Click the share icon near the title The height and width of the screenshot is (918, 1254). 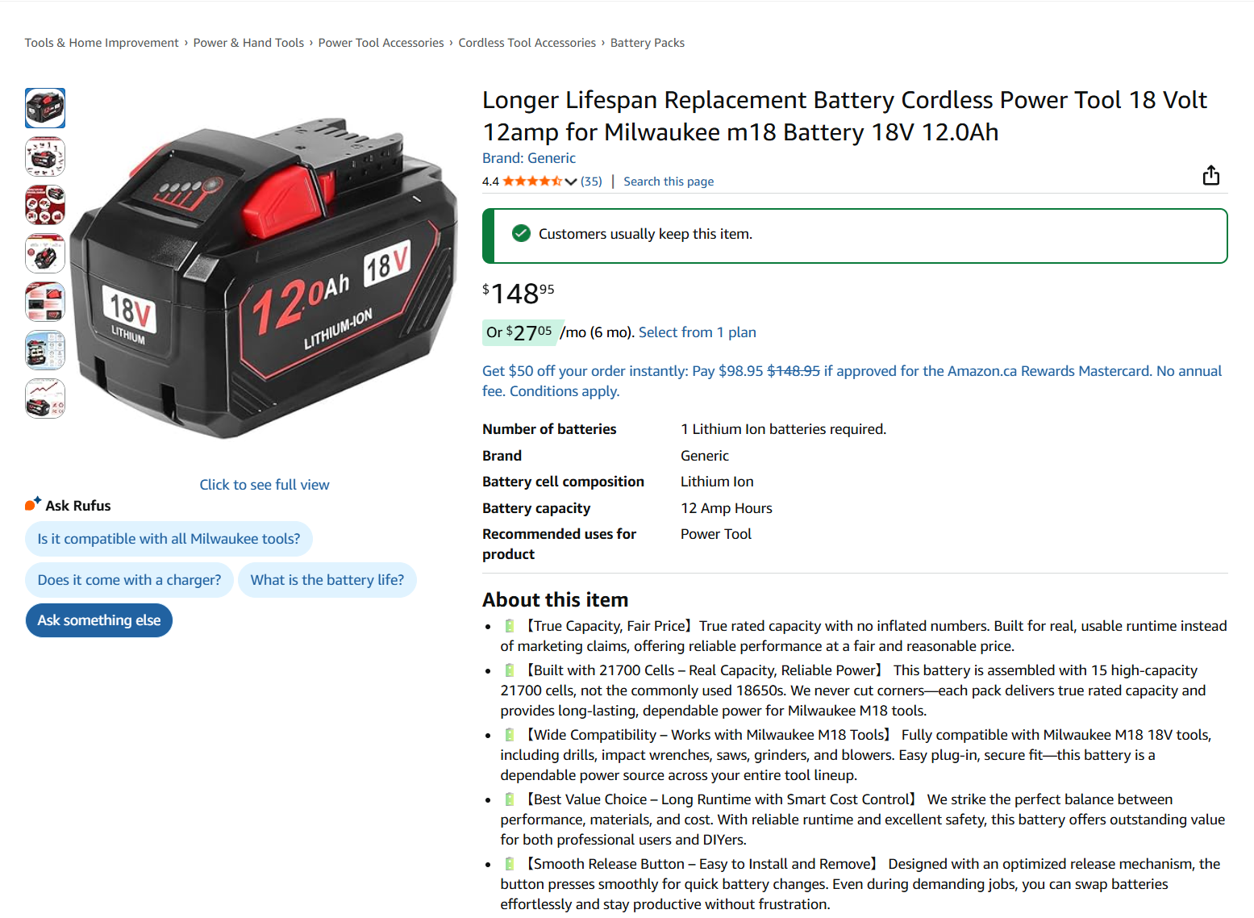click(x=1210, y=175)
